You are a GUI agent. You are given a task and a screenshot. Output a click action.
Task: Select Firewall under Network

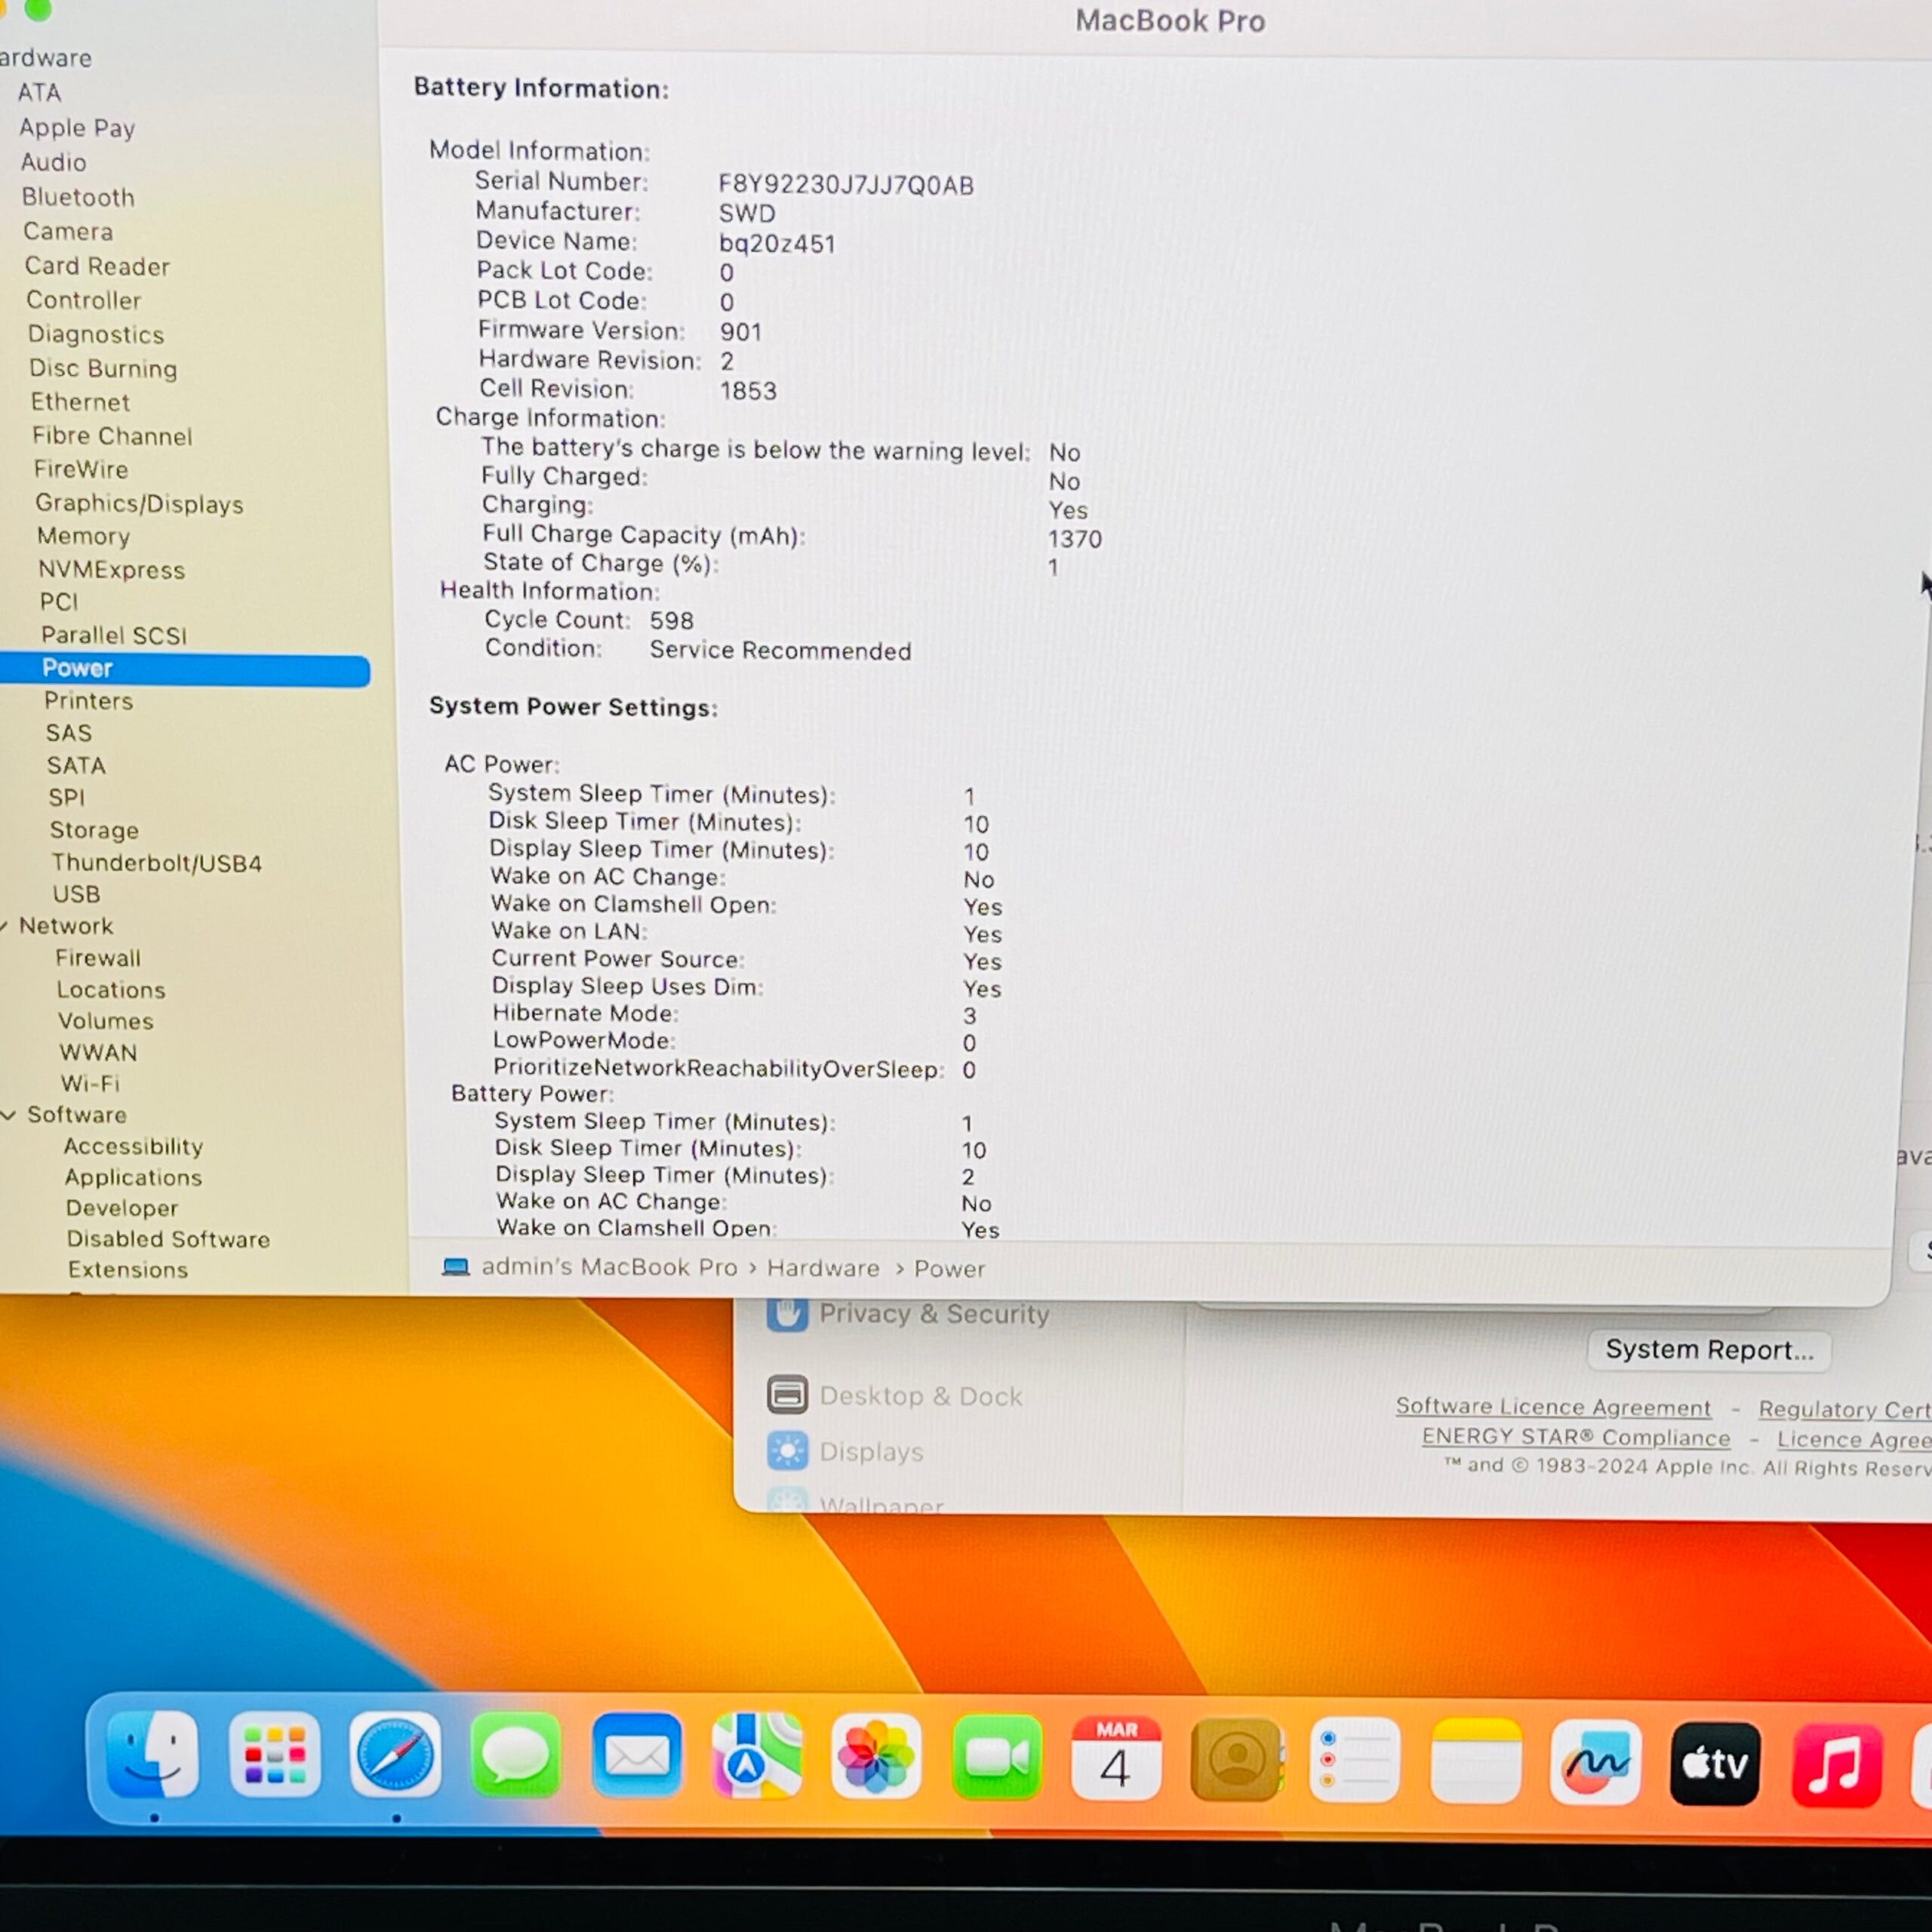(98, 958)
